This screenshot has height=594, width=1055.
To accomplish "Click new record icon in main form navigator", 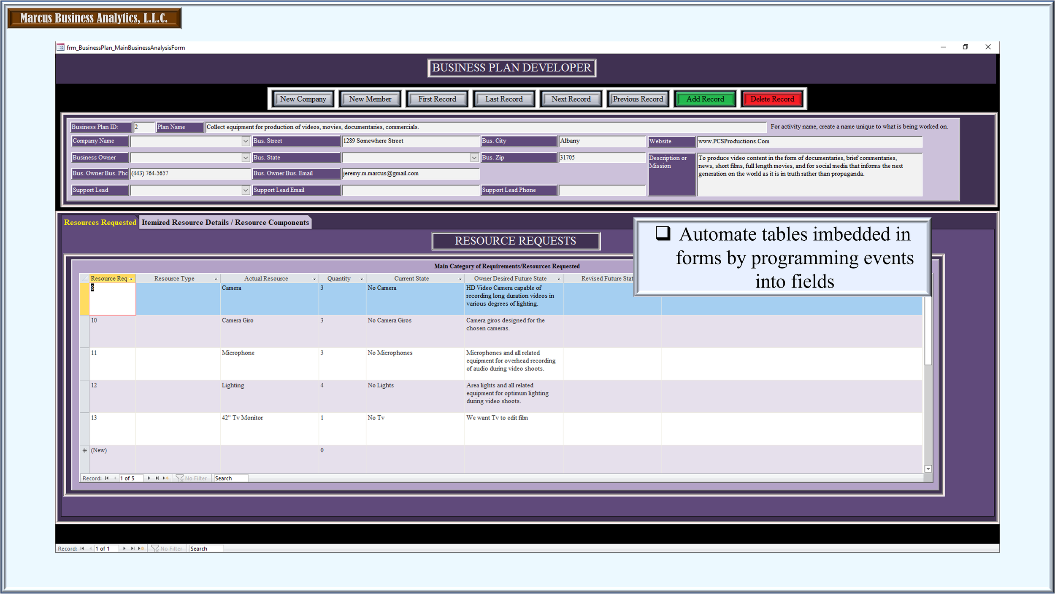I will [x=141, y=548].
